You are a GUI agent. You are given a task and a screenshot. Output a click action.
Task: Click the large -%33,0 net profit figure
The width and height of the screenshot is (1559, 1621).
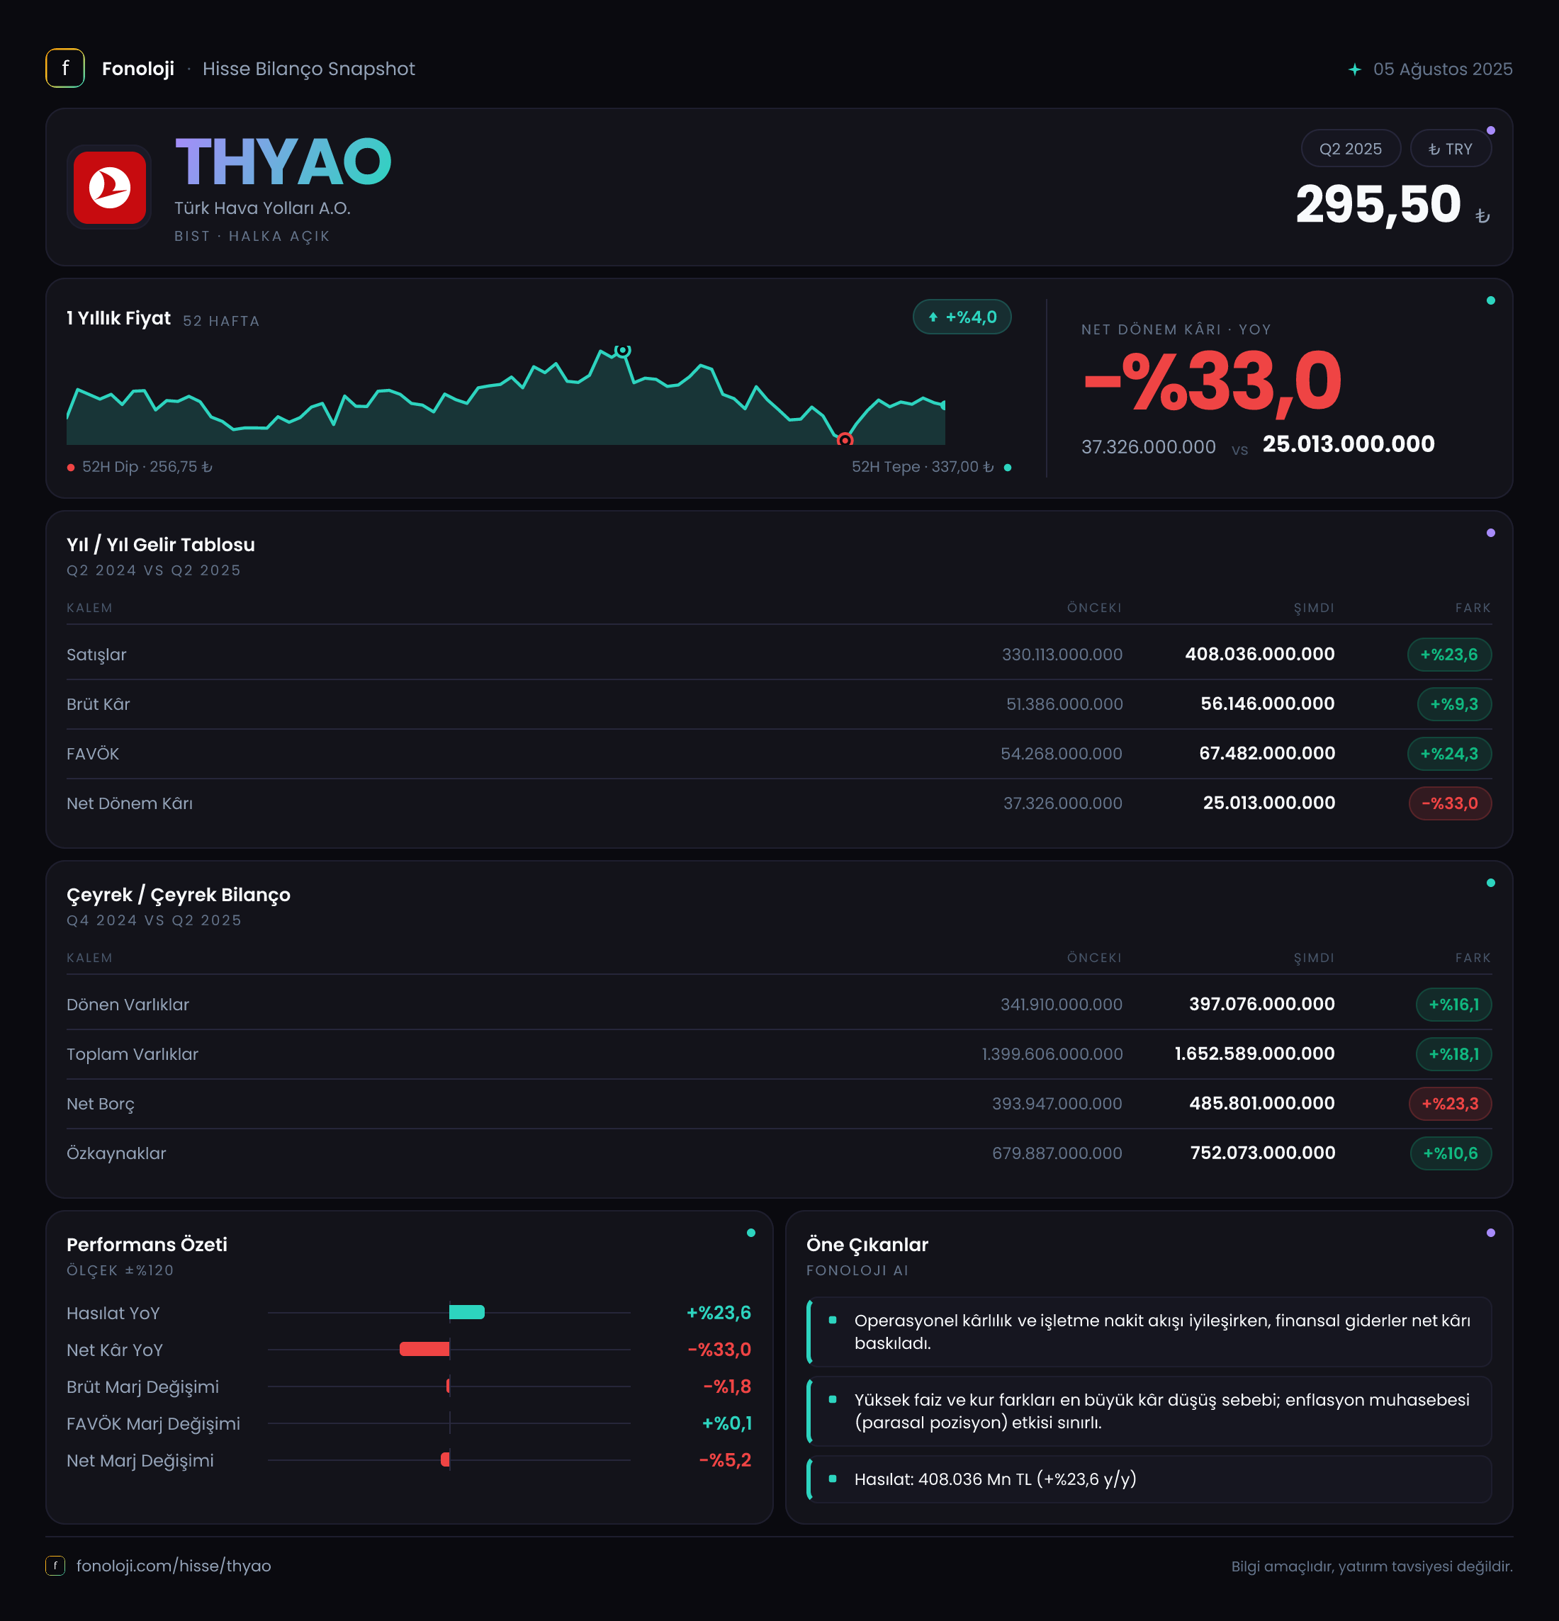coord(1212,381)
